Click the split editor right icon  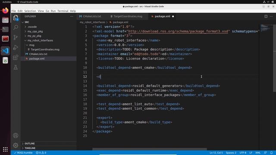tap(266, 16)
